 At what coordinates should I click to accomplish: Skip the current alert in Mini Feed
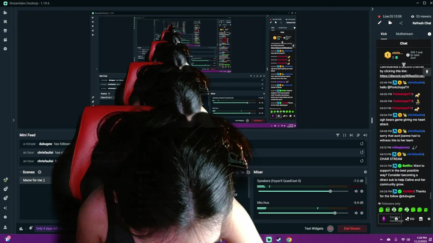coord(351,135)
